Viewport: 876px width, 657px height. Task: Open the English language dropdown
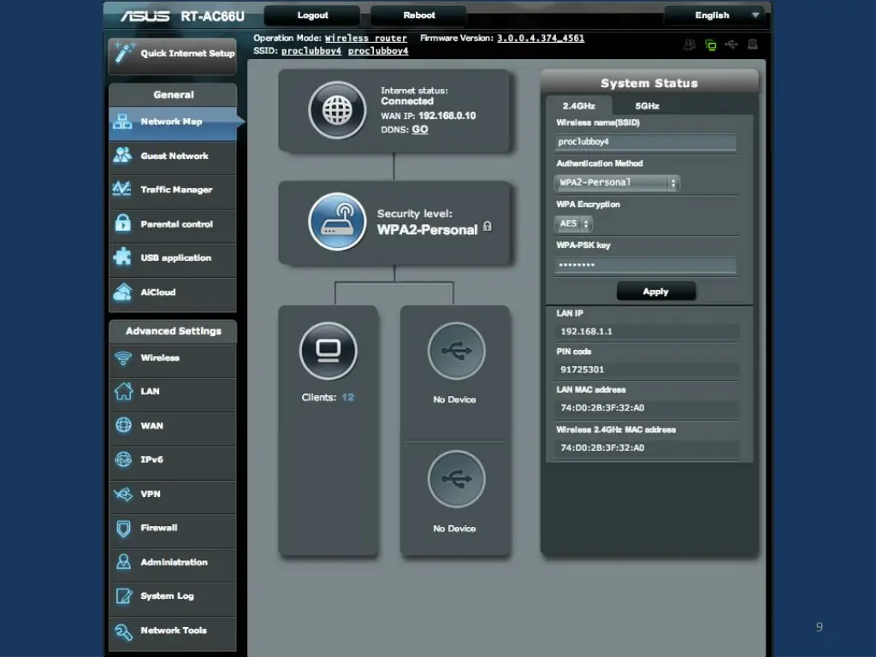(713, 15)
